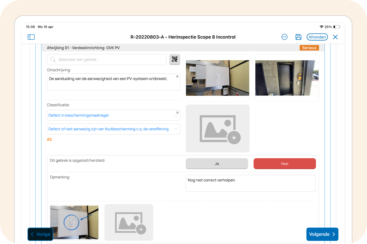View the annotated cabinet photo thumbnail

74,222
